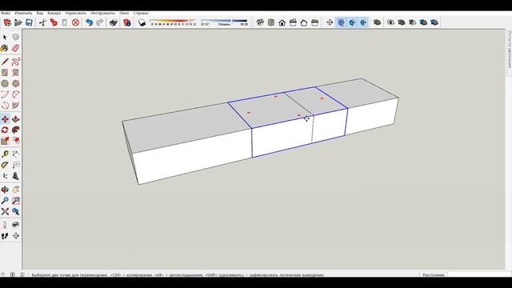Image resolution: width=512 pixels, height=288 pixels.
Task: Activate the Zoom magnifier tool
Action: (5, 201)
